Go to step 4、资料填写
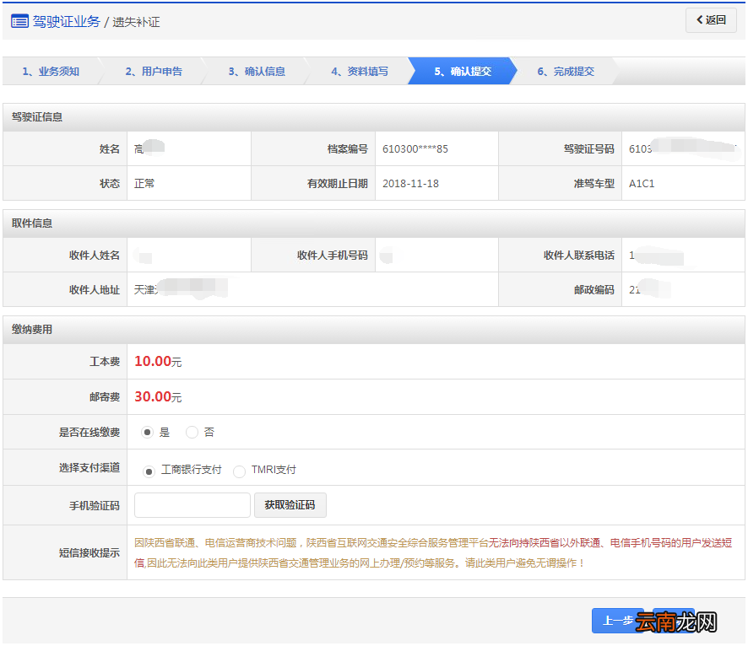The width and height of the screenshot is (748, 646). (x=360, y=72)
